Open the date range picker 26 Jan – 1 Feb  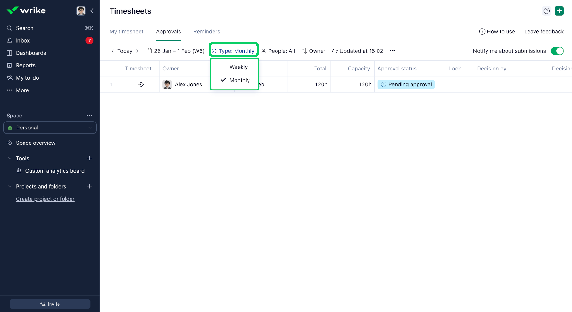175,51
